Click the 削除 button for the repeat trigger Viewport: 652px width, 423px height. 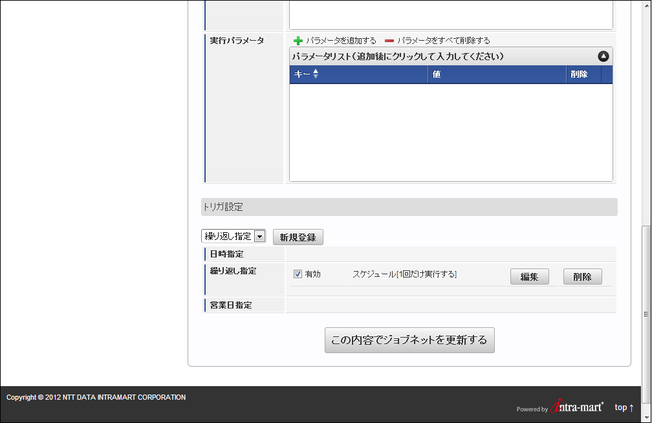coord(582,277)
